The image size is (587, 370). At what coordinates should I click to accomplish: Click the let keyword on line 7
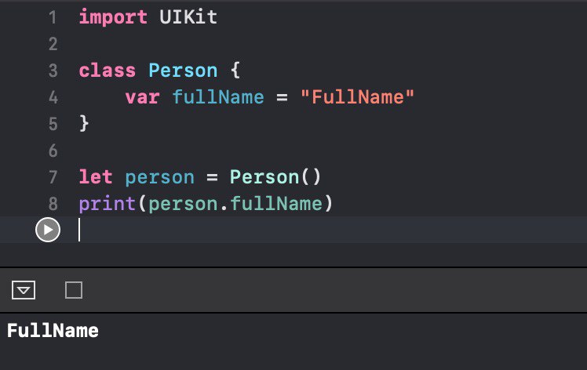[x=95, y=177]
